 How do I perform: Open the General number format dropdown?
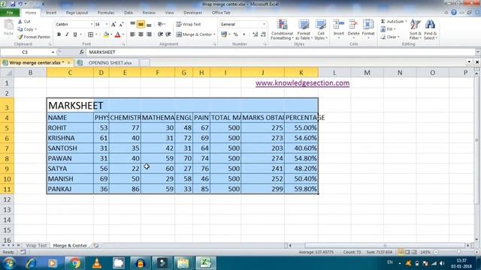coord(264,24)
